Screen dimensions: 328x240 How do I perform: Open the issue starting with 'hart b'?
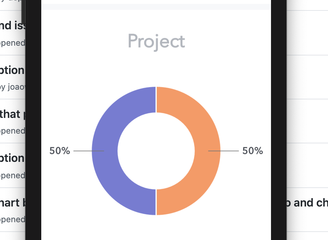(12, 202)
